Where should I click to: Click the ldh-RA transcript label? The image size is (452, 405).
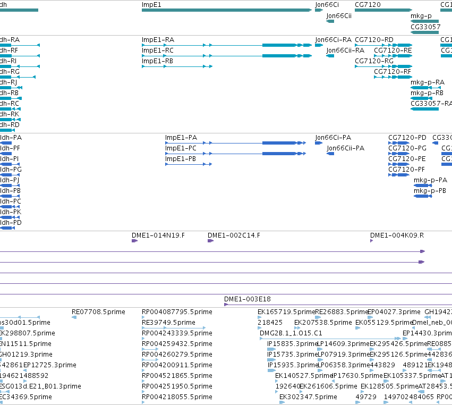pos(10,39)
